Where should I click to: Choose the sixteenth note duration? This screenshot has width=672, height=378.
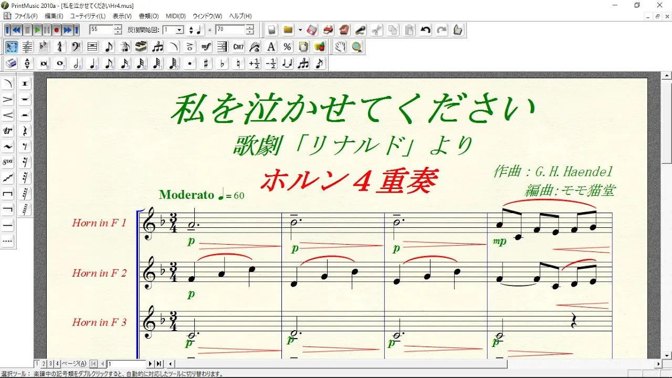(125, 64)
